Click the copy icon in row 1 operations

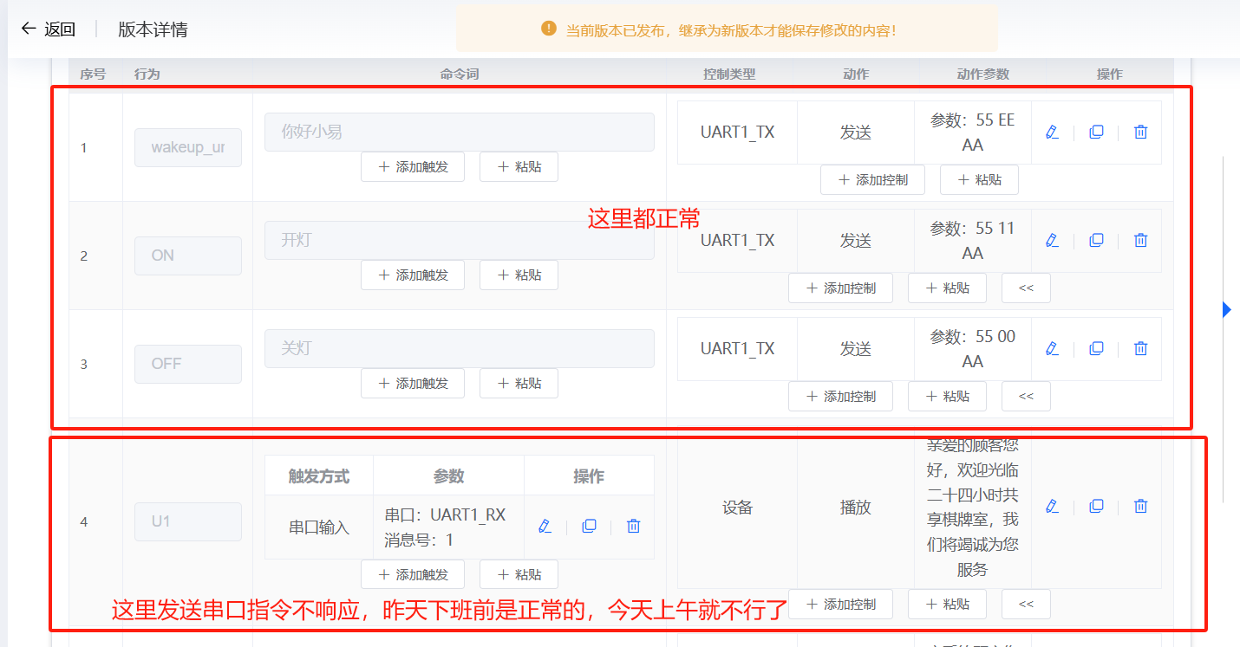tap(1097, 132)
